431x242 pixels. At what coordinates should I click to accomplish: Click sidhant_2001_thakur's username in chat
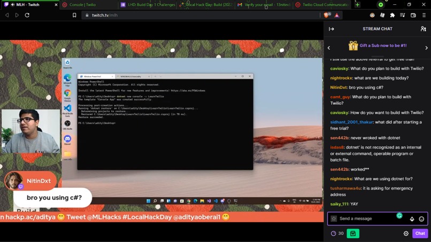coord(351,122)
